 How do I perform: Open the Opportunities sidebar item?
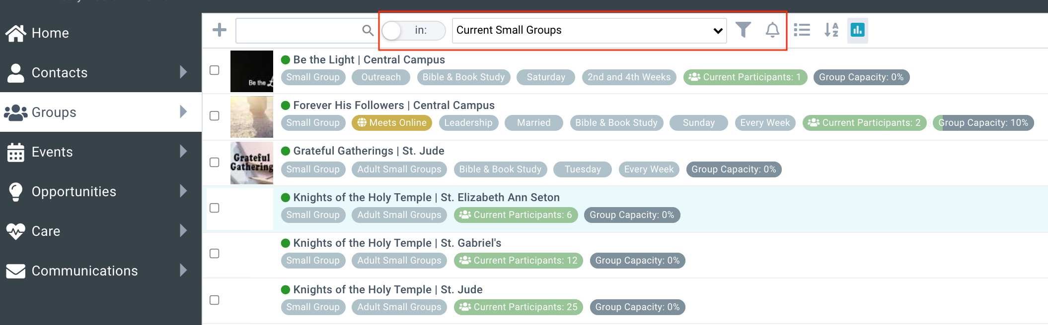[x=74, y=192]
